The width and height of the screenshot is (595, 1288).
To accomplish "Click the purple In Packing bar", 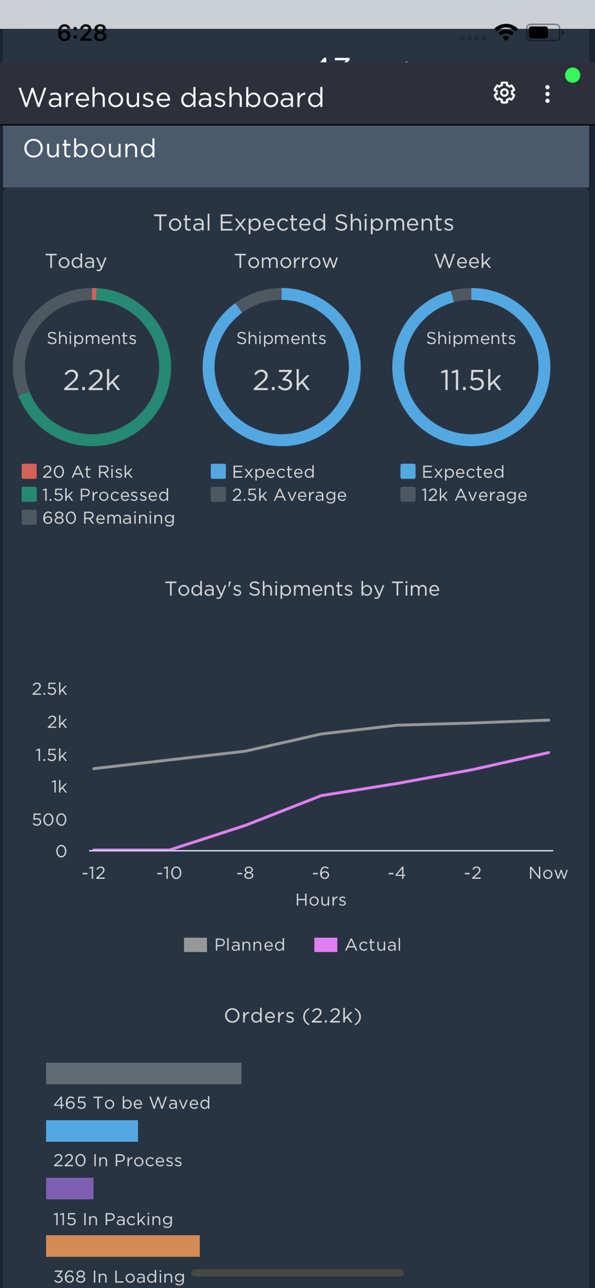I will click(70, 1188).
